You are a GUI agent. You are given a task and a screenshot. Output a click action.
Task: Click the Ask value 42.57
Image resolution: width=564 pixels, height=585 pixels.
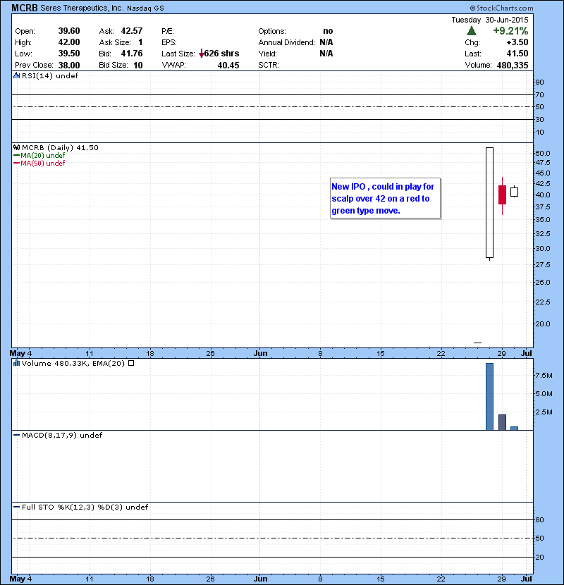(132, 31)
